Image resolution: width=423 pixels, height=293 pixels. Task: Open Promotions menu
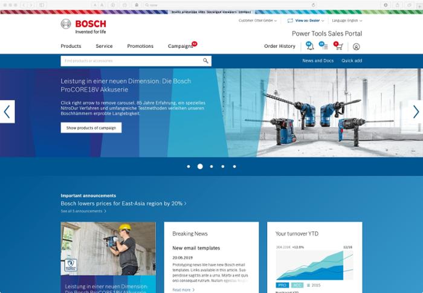pos(140,46)
